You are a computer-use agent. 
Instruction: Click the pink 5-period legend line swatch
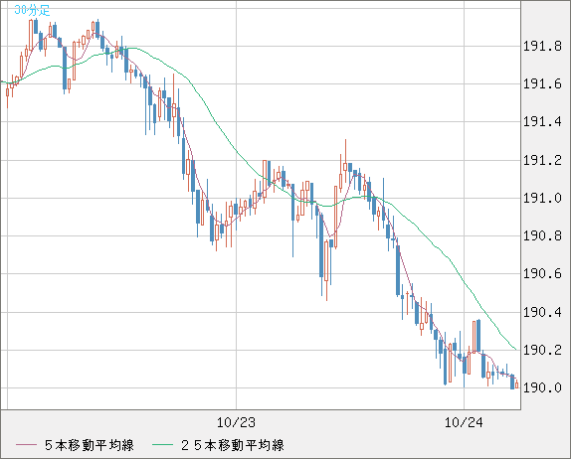point(26,445)
